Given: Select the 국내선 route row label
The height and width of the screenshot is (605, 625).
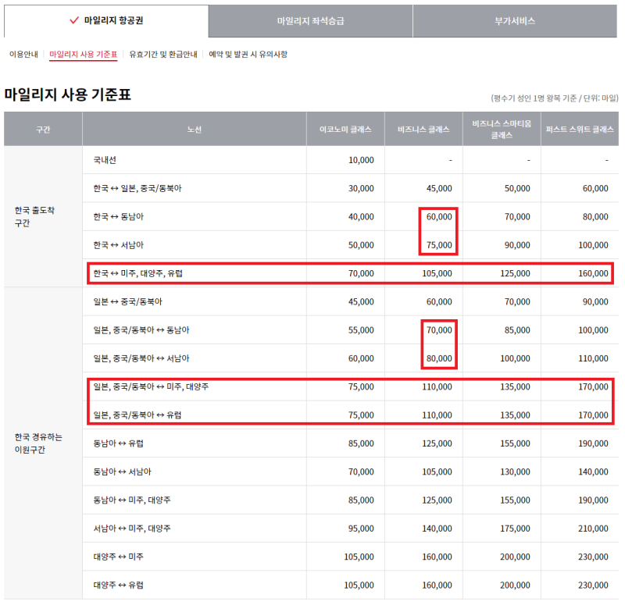Looking at the screenshot, I should click(x=105, y=160).
